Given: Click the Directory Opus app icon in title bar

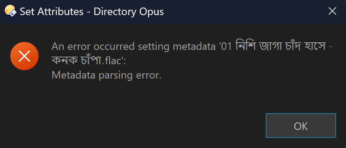Looking at the screenshot, I should [10, 11].
